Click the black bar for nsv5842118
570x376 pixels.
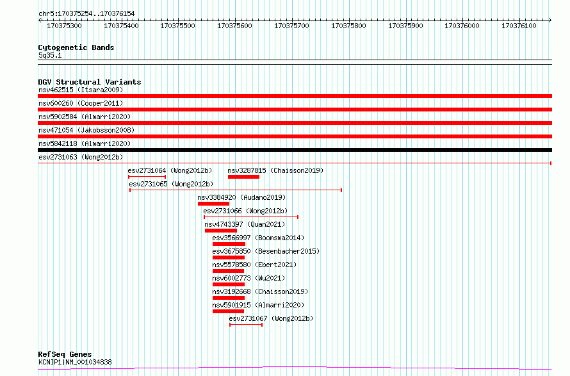coord(295,150)
